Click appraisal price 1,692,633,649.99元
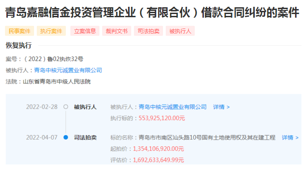Viewport: 306px width, 169px height. point(158,160)
